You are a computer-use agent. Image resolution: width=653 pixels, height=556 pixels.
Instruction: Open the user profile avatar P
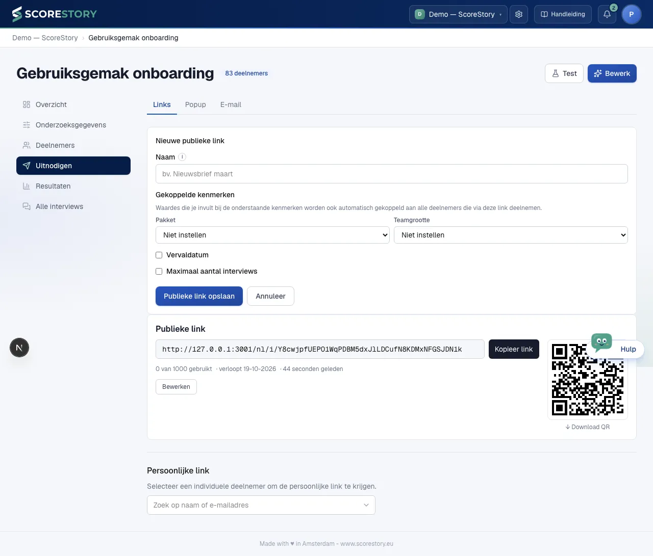[x=632, y=14]
